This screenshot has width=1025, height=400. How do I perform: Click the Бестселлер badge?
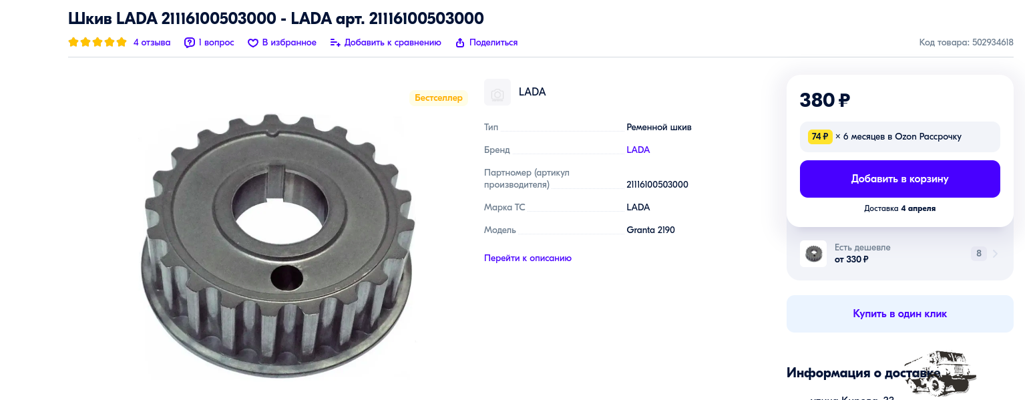pos(439,98)
